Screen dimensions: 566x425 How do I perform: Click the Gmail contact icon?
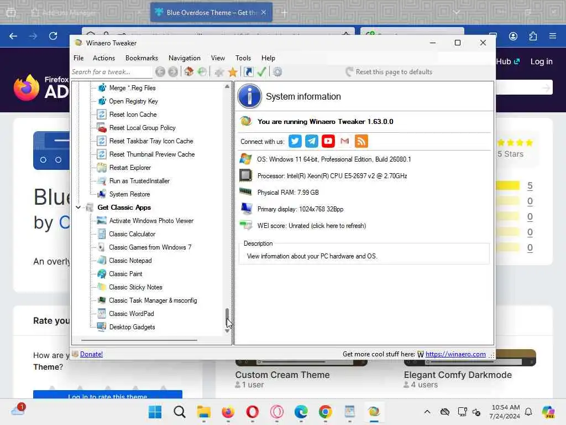(345, 141)
